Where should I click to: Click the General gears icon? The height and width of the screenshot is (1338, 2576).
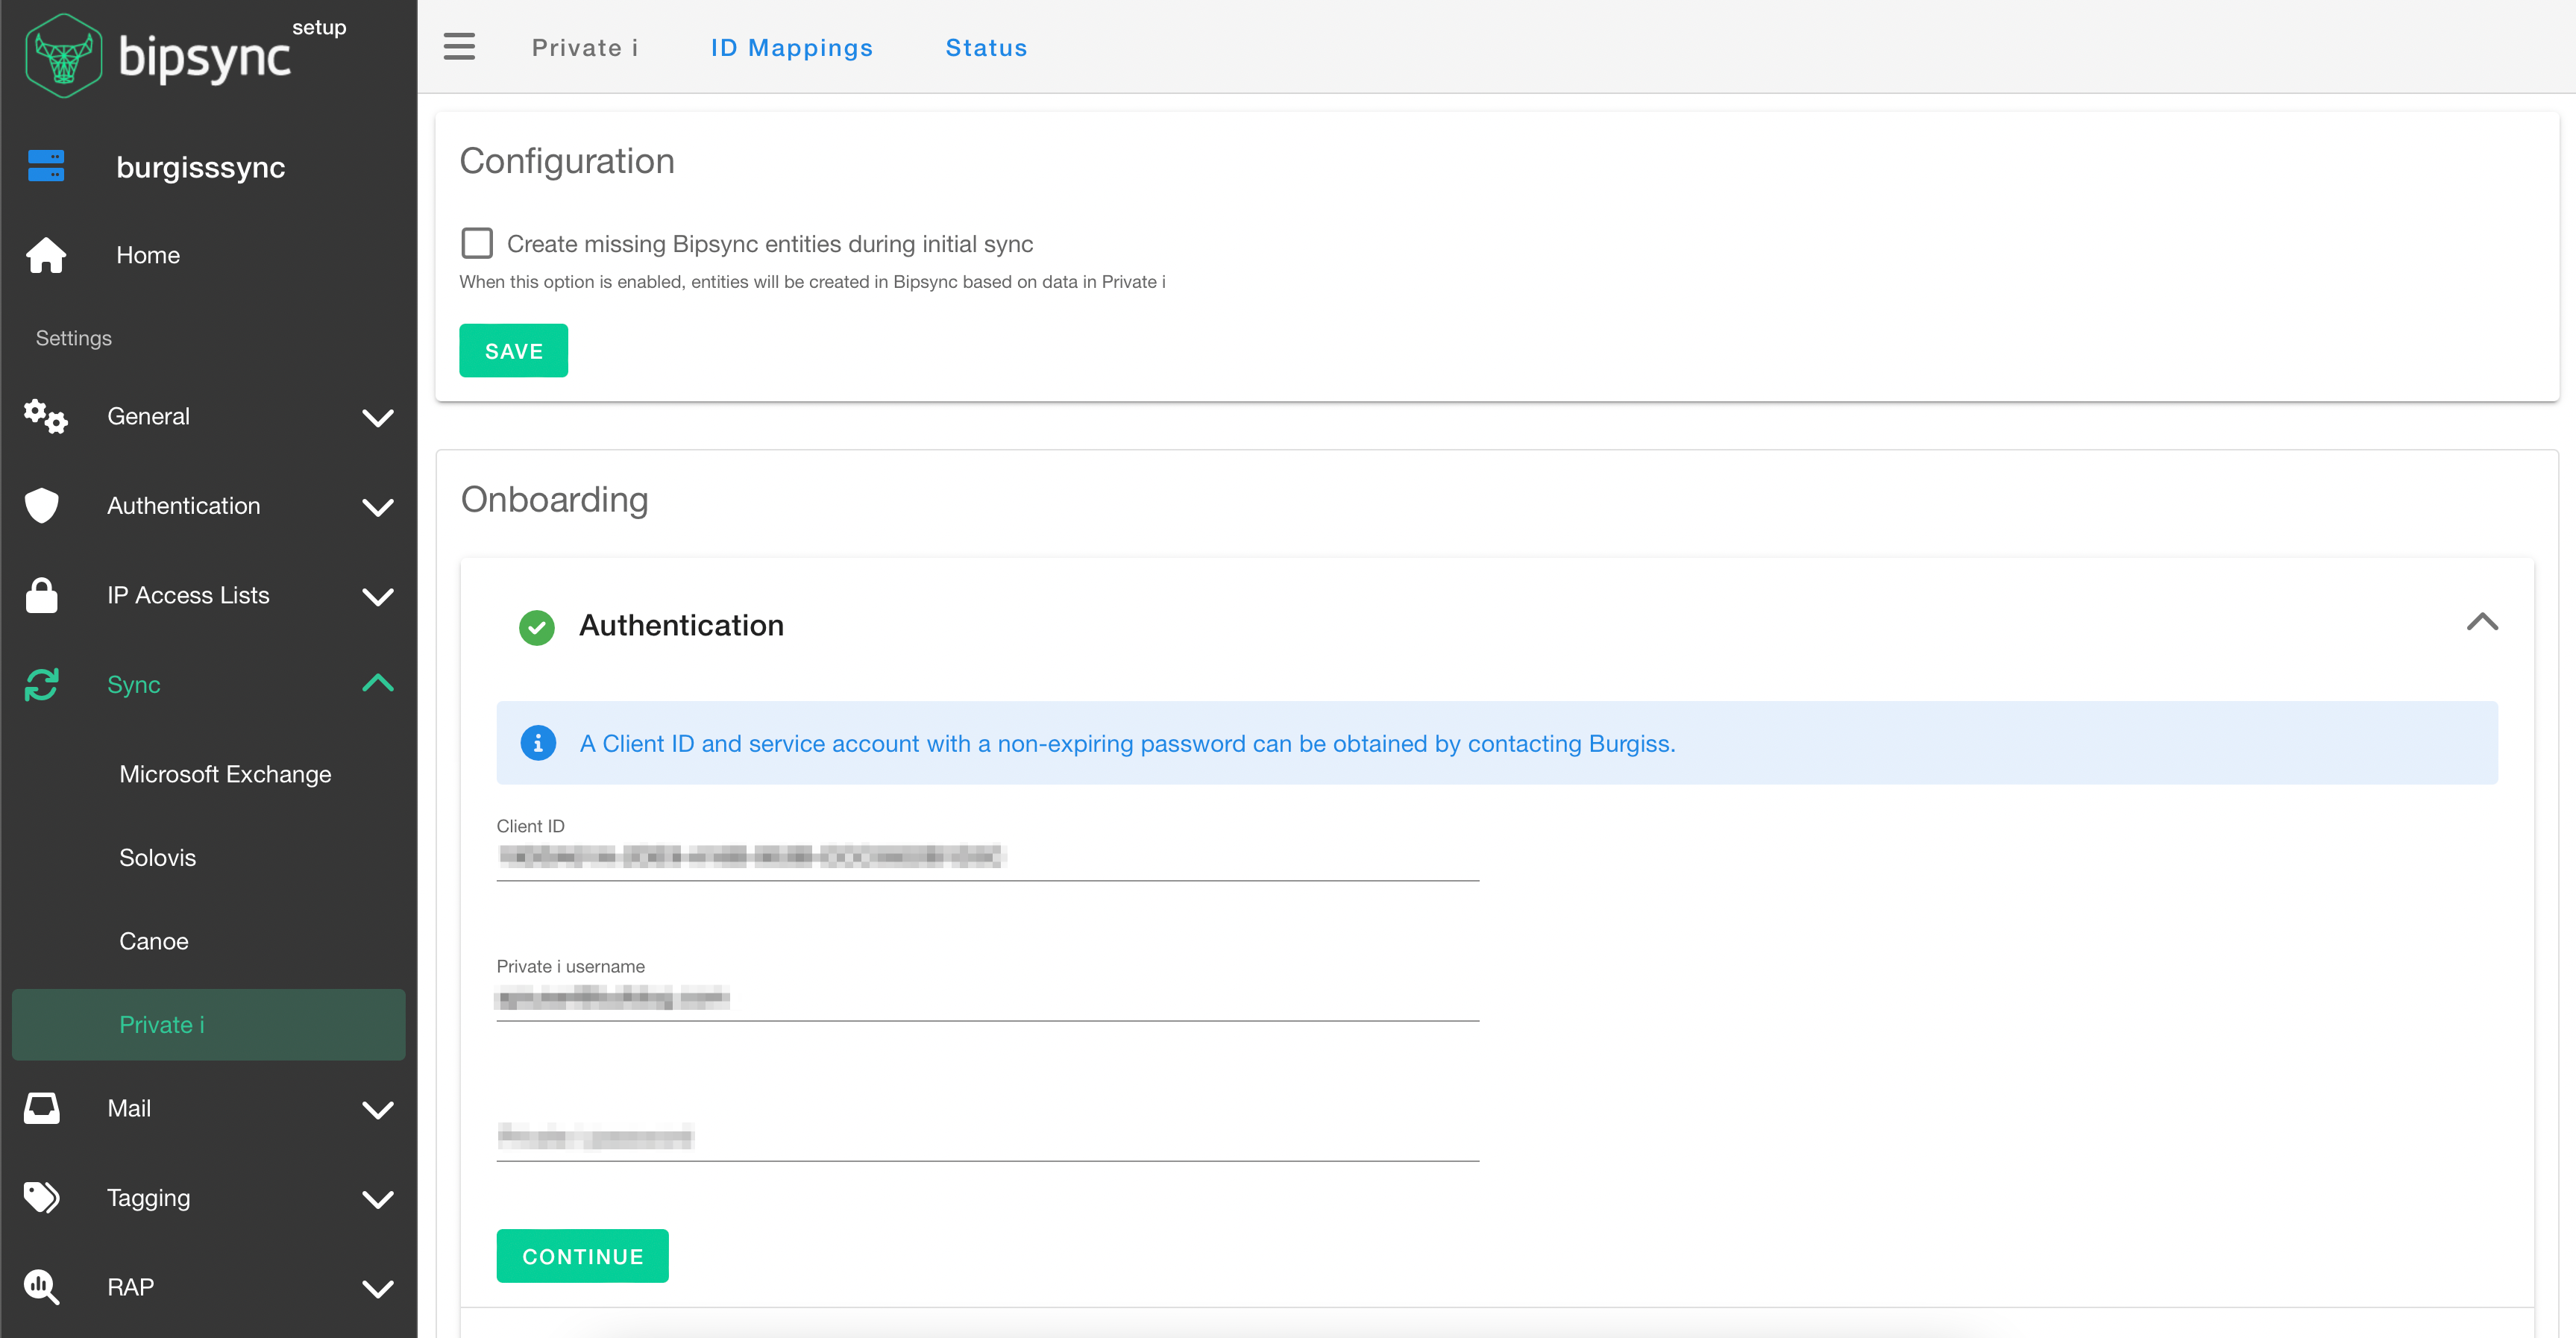click(x=46, y=416)
